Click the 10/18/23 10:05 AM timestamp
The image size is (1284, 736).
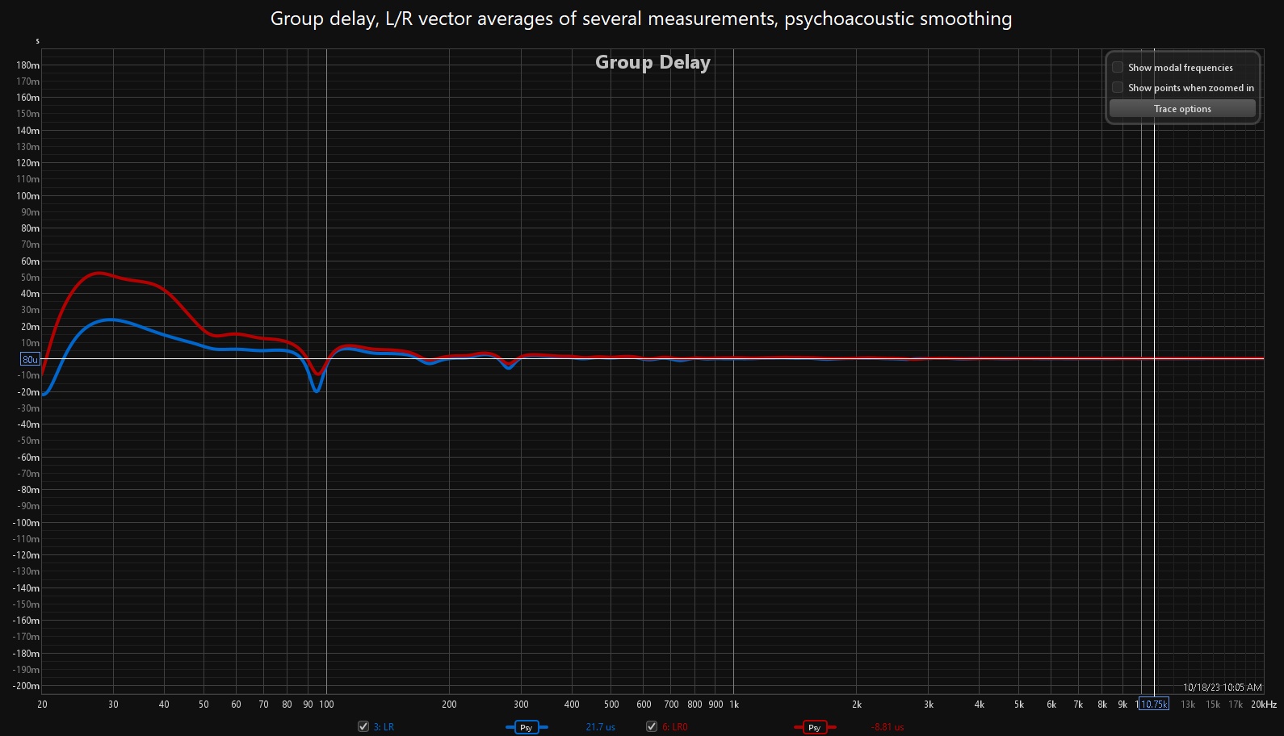coord(1222,688)
